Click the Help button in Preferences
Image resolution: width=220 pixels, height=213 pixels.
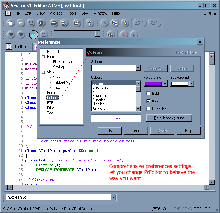coord(188,131)
